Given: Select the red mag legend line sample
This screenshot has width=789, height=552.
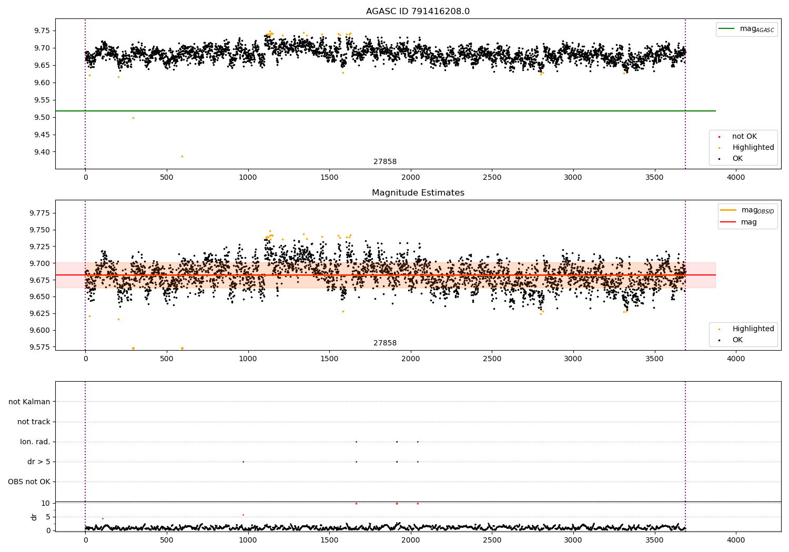Looking at the screenshot, I should pyautogui.click(x=729, y=222).
